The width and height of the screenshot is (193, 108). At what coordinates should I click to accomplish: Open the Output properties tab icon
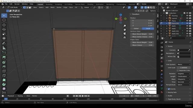pyautogui.click(x=162, y=51)
